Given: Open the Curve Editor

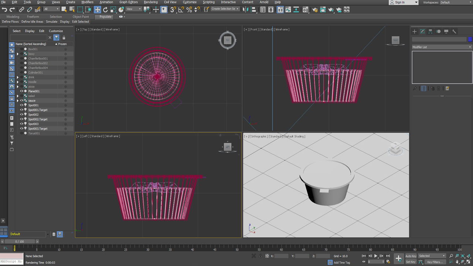Looking at the screenshot, I should [x=288, y=9].
